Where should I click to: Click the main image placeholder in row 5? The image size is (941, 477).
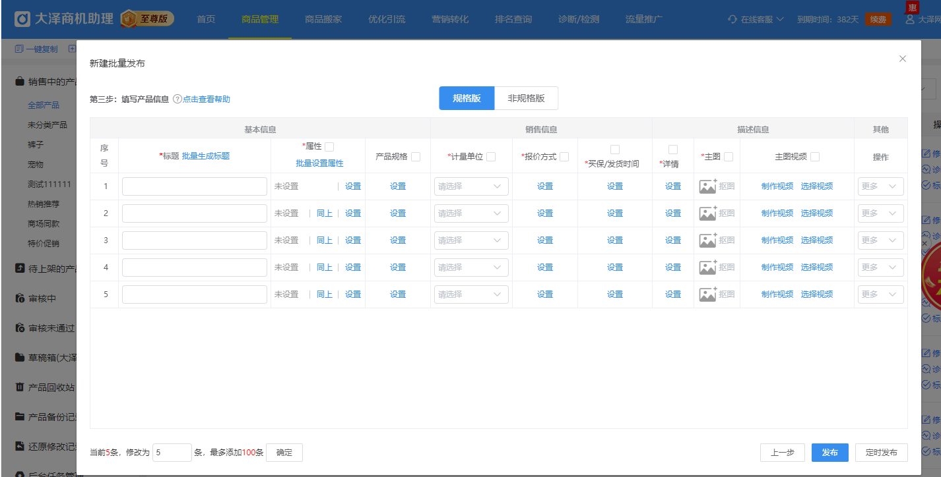(x=708, y=295)
